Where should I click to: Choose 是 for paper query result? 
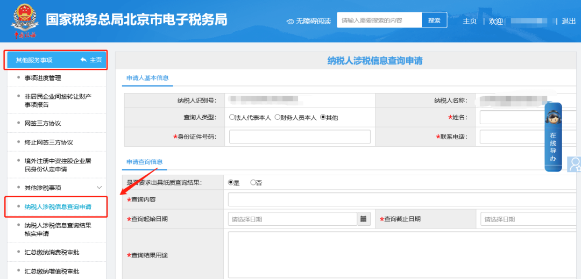point(231,183)
